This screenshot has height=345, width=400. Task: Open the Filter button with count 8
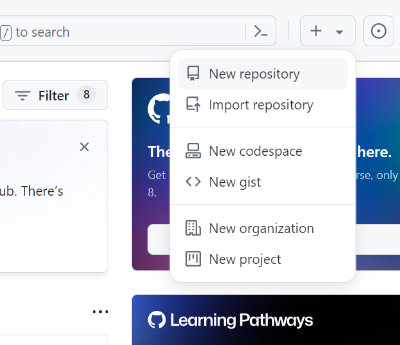pos(55,95)
